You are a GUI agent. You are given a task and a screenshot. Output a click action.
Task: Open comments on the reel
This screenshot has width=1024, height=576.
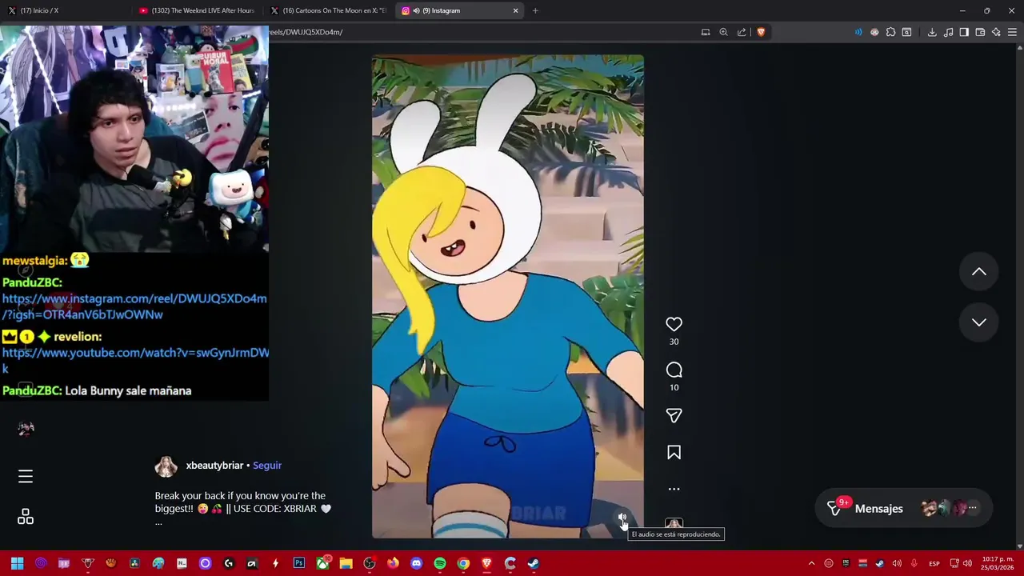pos(674,370)
